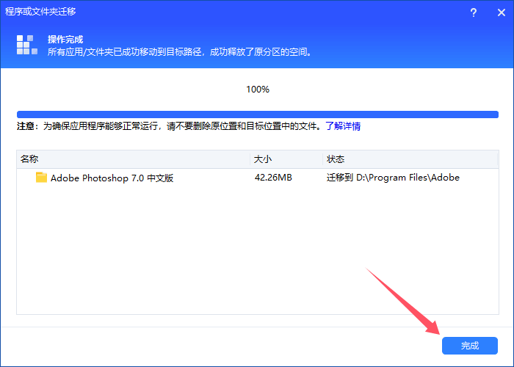This screenshot has height=367, width=514.
Task: Click the 大小 column header
Action: coord(286,159)
